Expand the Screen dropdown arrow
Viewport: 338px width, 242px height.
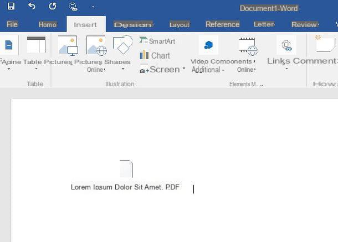tap(183, 69)
